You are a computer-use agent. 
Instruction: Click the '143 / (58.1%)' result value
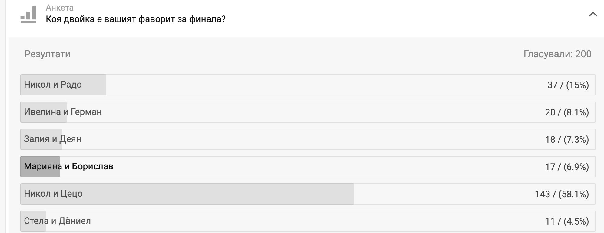pyautogui.click(x=562, y=194)
